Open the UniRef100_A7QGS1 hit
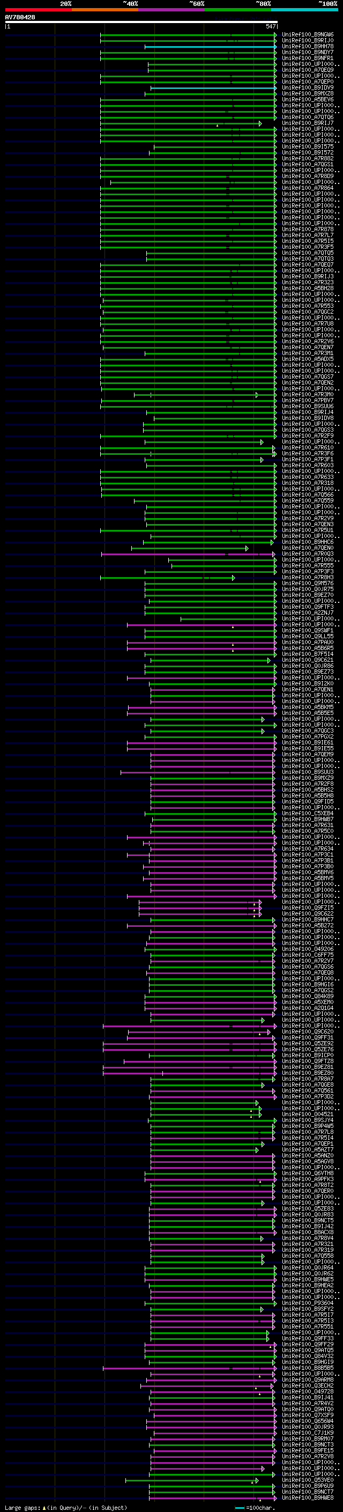This screenshot has height=1512, width=343. click(x=308, y=164)
